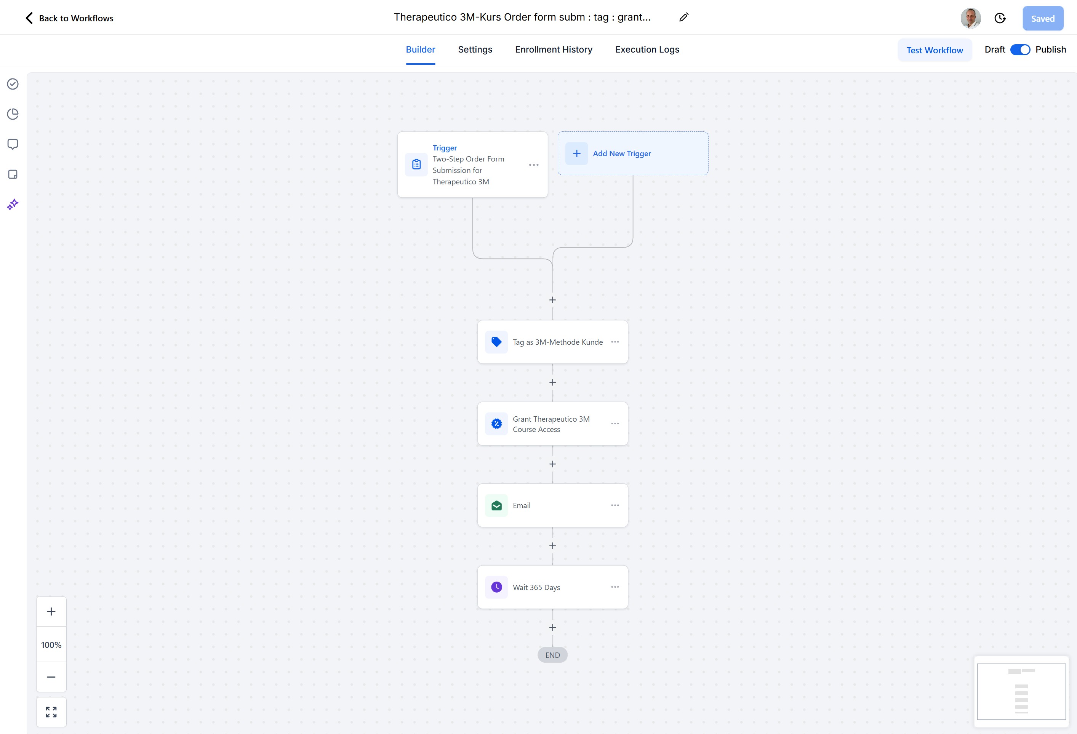The width and height of the screenshot is (1077, 734).
Task: Click the checkmark circle sidebar icon
Action: [13, 84]
